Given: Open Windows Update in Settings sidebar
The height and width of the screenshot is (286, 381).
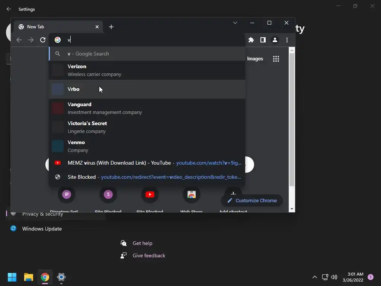Looking at the screenshot, I should tap(42, 229).
